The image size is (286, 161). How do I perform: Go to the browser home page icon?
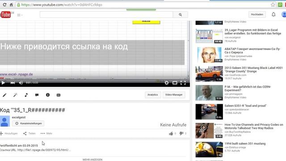point(11,5)
